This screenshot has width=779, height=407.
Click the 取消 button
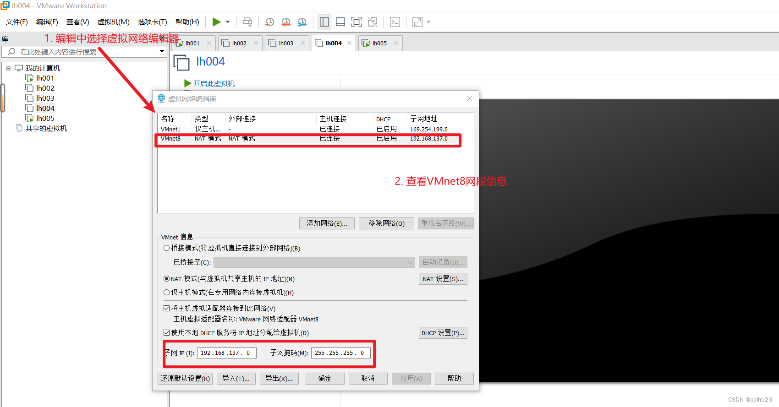368,379
